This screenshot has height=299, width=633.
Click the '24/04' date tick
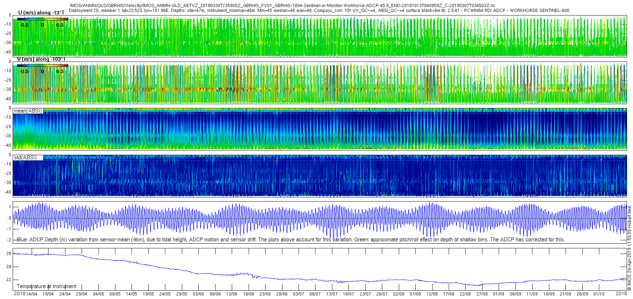pyautogui.click(x=65, y=294)
